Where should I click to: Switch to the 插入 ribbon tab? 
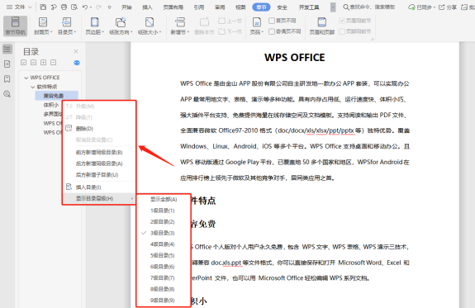pyautogui.click(x=147, y=7)
